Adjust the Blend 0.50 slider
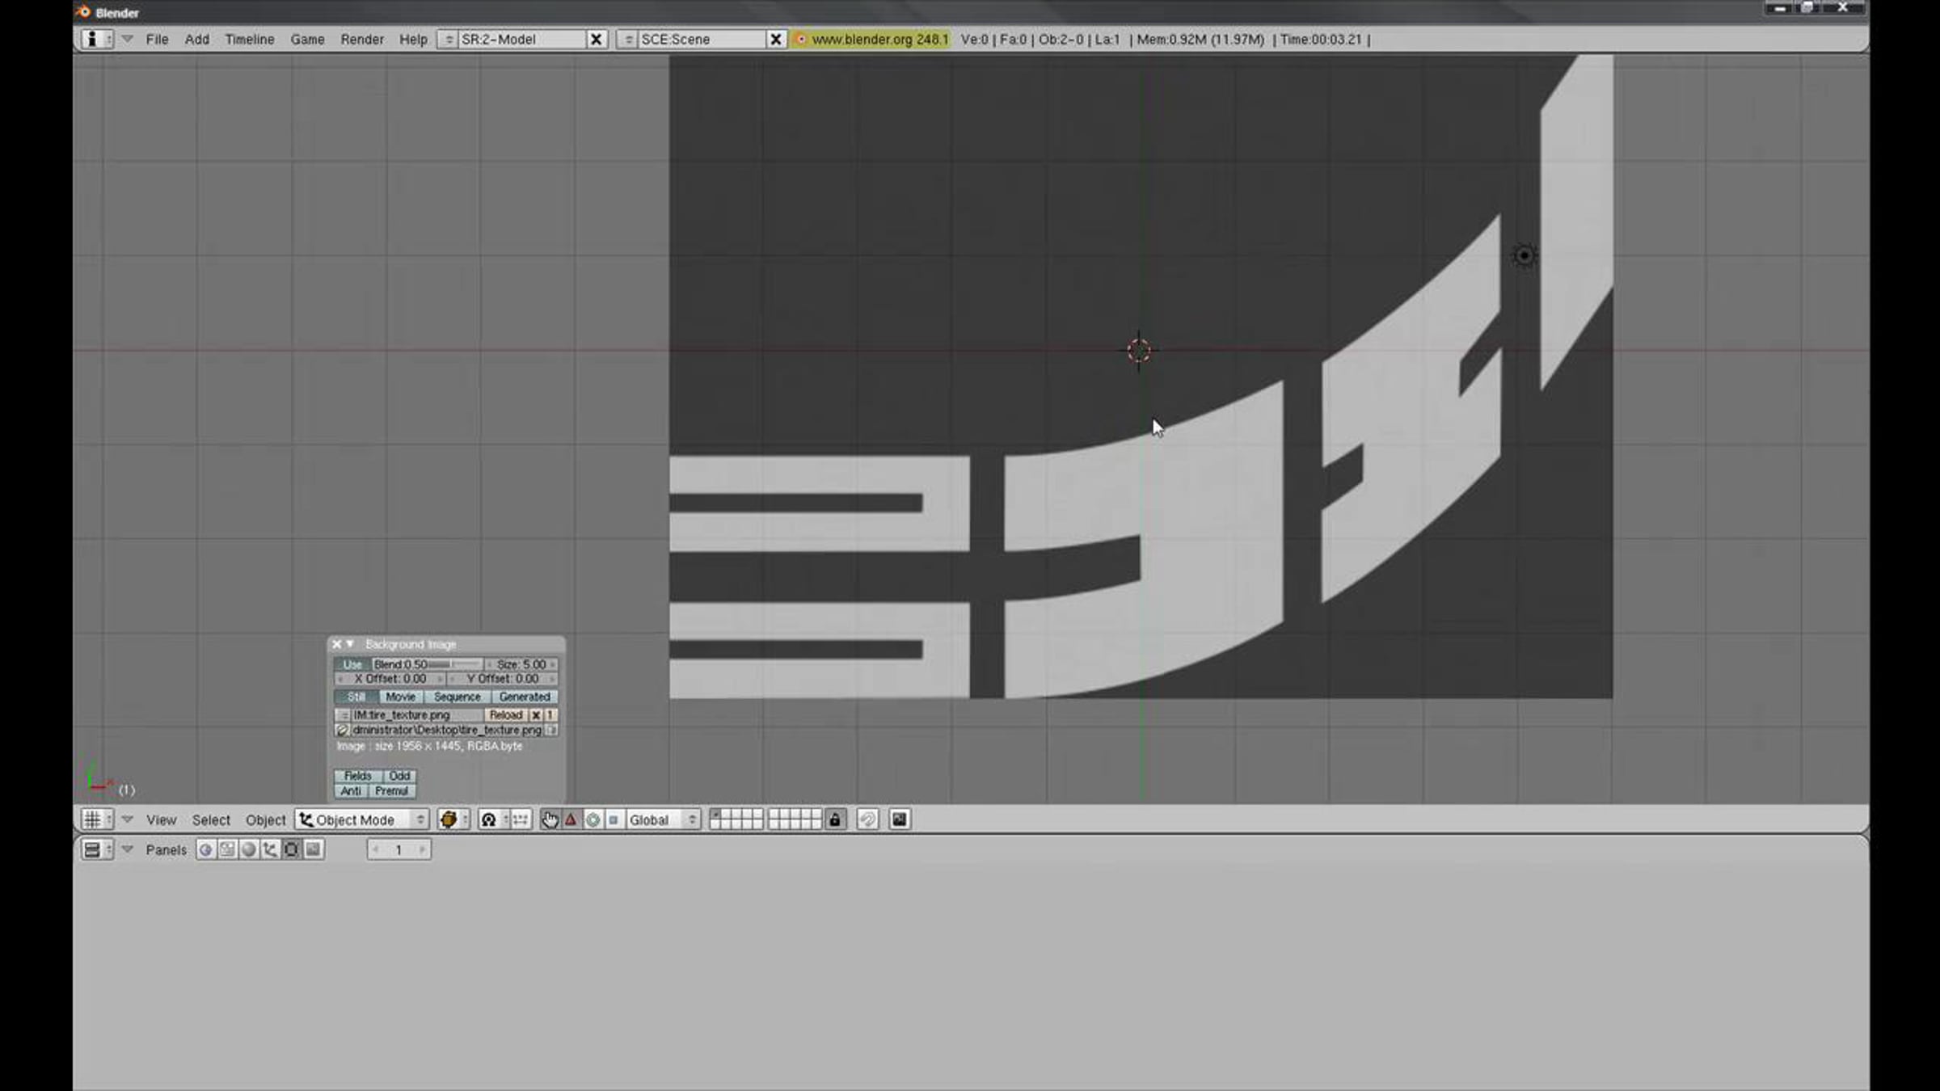 [427, 664]
